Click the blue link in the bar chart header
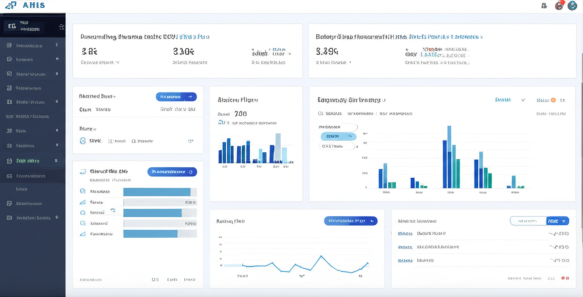This screenshot has height=297, width=583. pos(503,100)
